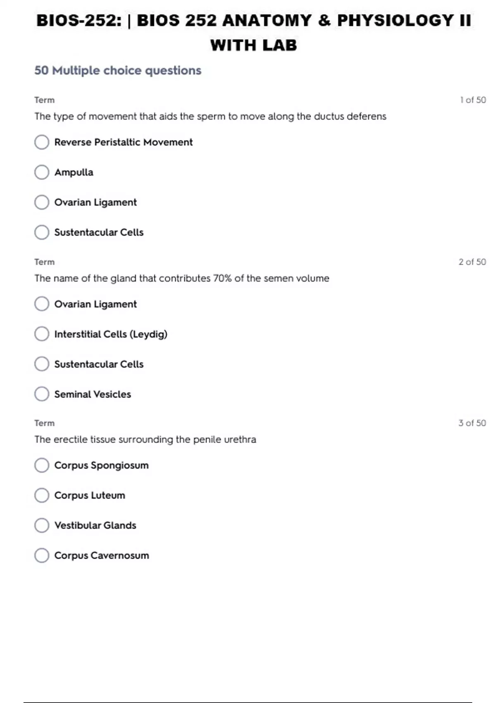
Task: Select Sustentacular Cells answer for question 1
Action: click(x=42, y=232)
